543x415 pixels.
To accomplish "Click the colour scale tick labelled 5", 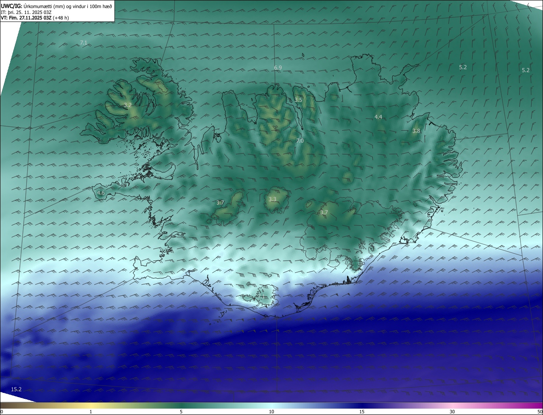I will point(181,412).
